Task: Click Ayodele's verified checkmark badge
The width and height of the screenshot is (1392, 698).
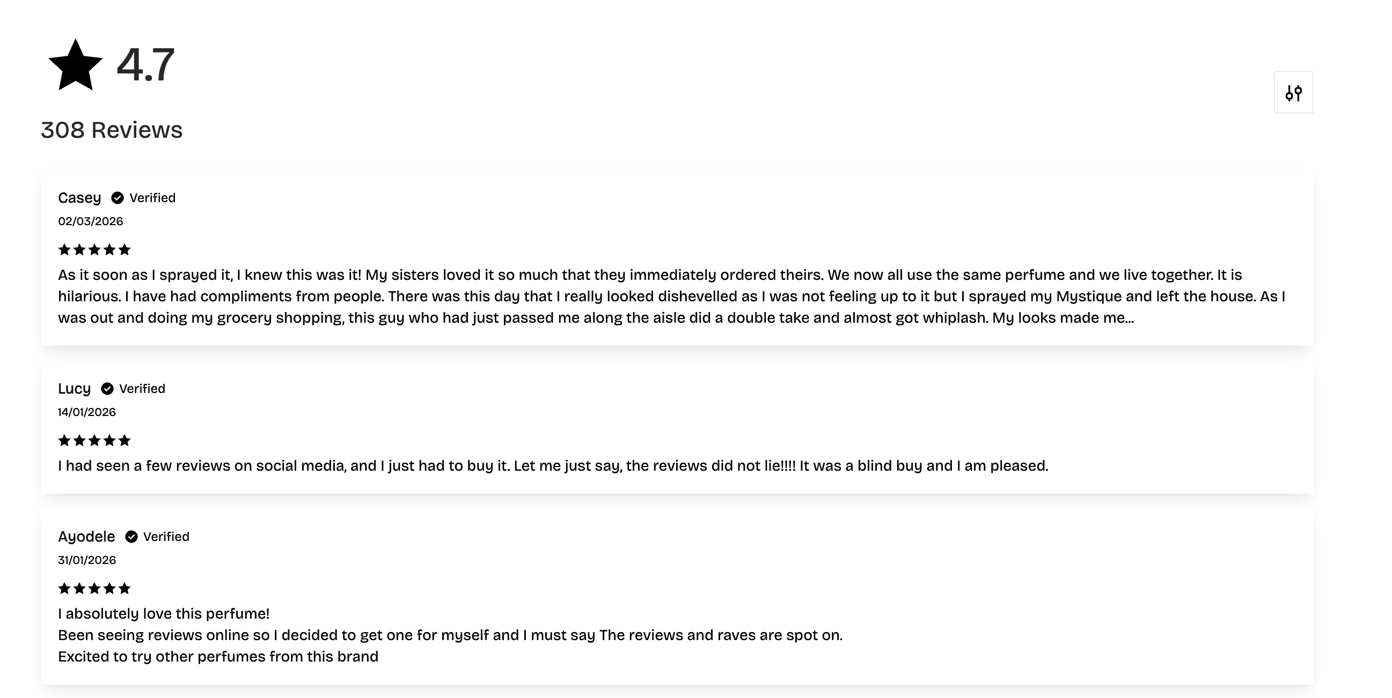Action: pyautogui.click(x=131, y=537)
